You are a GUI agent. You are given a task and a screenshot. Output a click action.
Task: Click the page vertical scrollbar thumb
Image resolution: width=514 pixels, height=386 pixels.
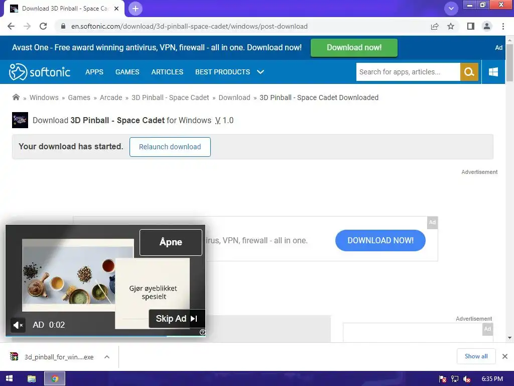pyautogui.click(x=509, y=62)
